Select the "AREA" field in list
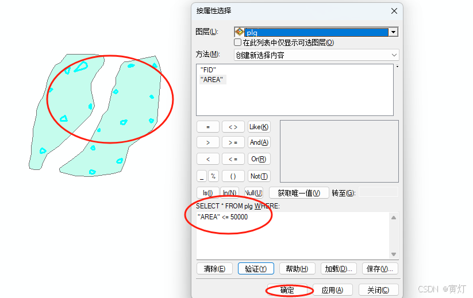This screenshot has width=473, height=298. (211, 80)
